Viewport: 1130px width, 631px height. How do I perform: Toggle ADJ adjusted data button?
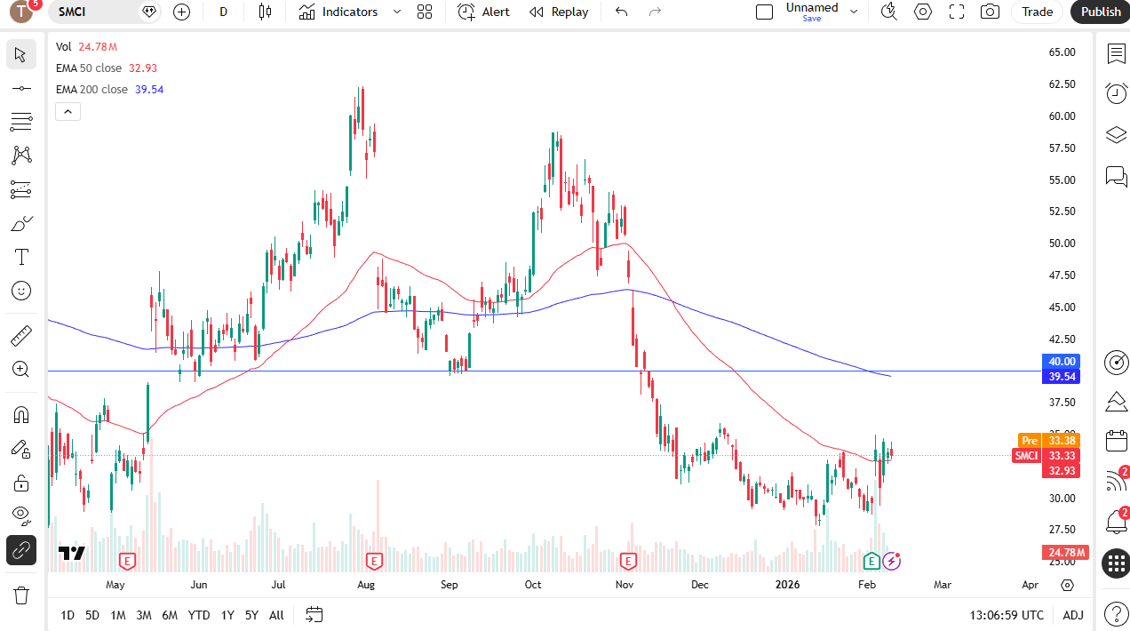click(x=1073, y=615)
